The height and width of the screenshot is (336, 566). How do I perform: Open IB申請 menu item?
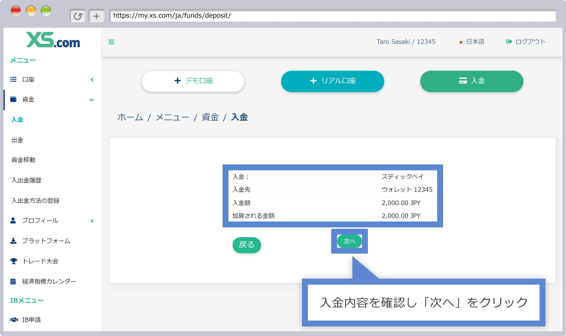tap(31, 320)
